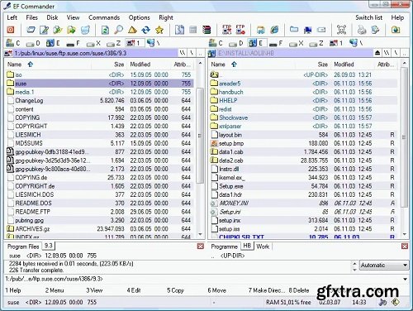Click the edit file pencil toolbar icon
The height and width of the screenshot is (311, 413).
(x=44, y=30)
